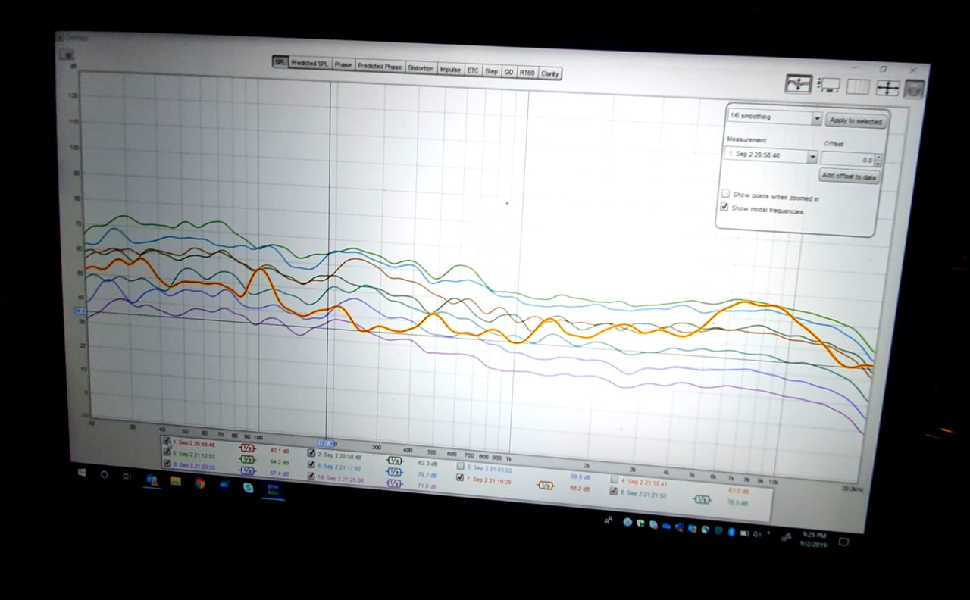Open the Clarity tab
970x600 pixels.
pyautogui.click(x=549, y=73)
